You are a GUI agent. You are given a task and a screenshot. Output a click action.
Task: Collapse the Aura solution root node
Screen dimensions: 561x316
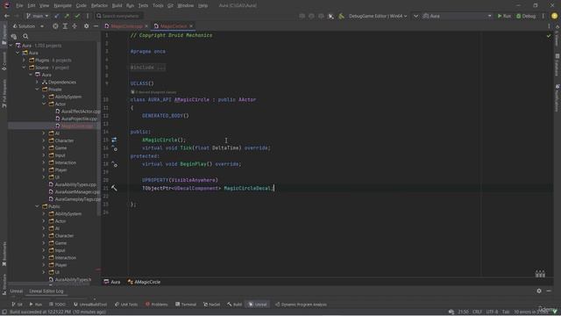click(x=11, y=46)
